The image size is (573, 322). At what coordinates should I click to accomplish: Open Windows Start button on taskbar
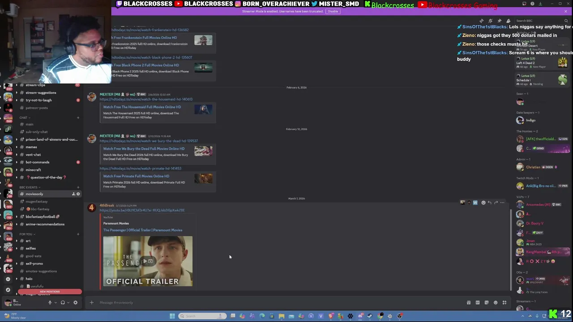pyautogui.click(x=172, y=316)
